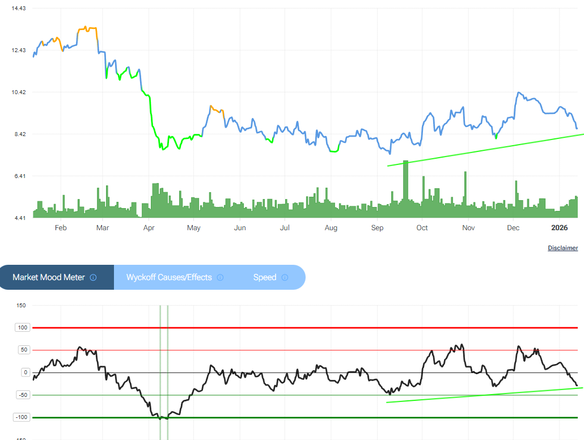
Task: Click the Feb month label
Action: (x=61, y=227)
